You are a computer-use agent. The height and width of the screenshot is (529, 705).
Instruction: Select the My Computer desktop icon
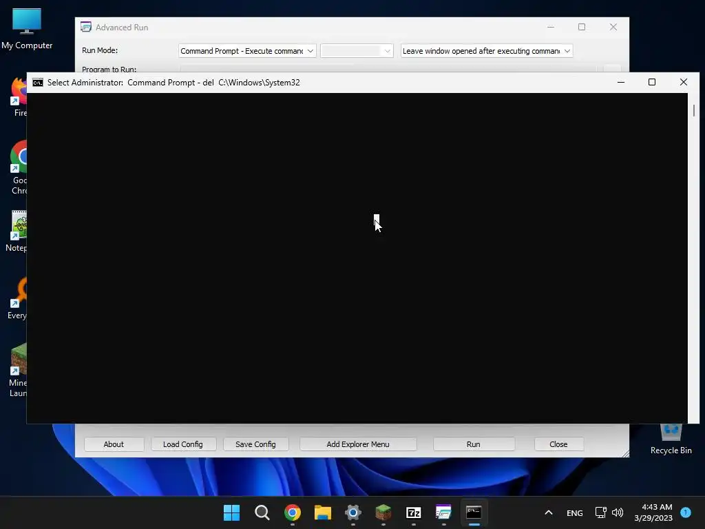point(27,28)
